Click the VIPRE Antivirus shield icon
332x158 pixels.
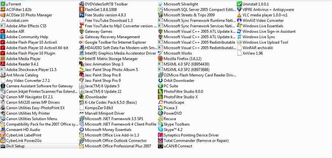click(x=239, y=10)
